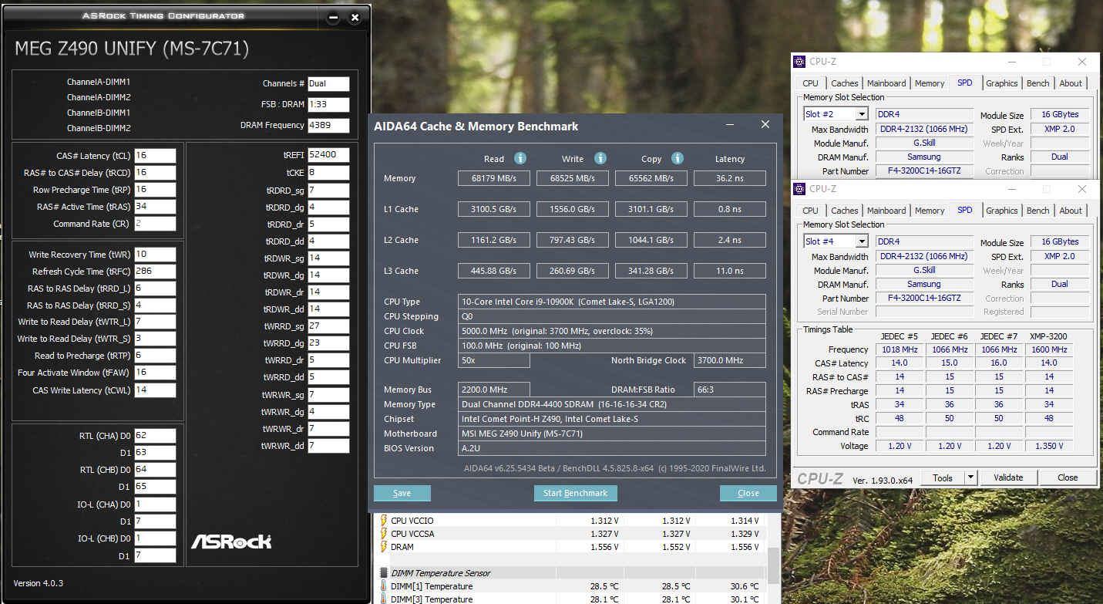Image resolution: width=1103 pixels, height=604 pixels.
Task: Select the SPD tab in the Slot #4 CPU-Z window
Action: tap(965, 210)
